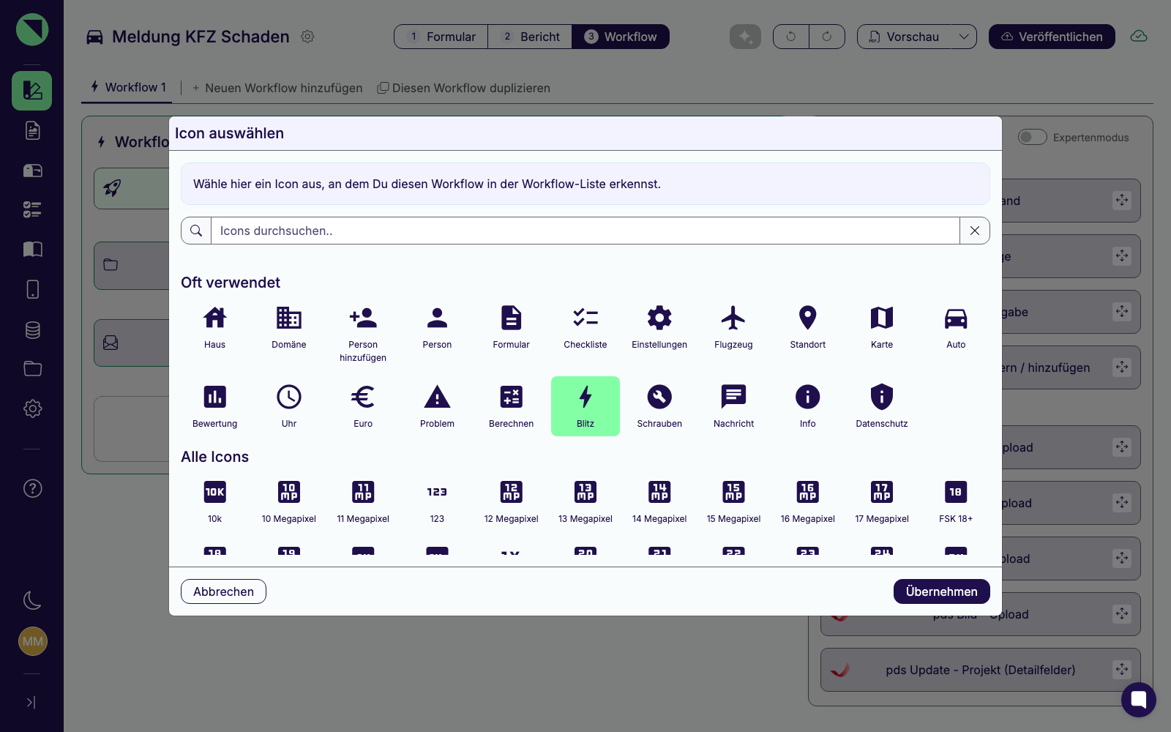This screenshot has height=732, width=1171.
Task: Pick the Standort pin icon
Action: click(808, 326)
